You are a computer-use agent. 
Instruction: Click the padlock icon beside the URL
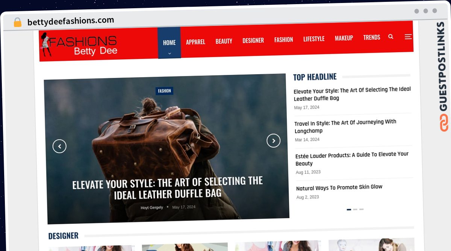pos(17,22)
